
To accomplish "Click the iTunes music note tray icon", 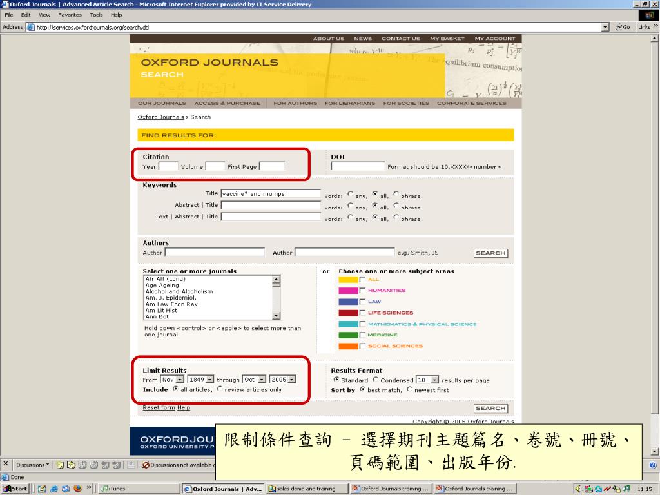I will (626, 489).
